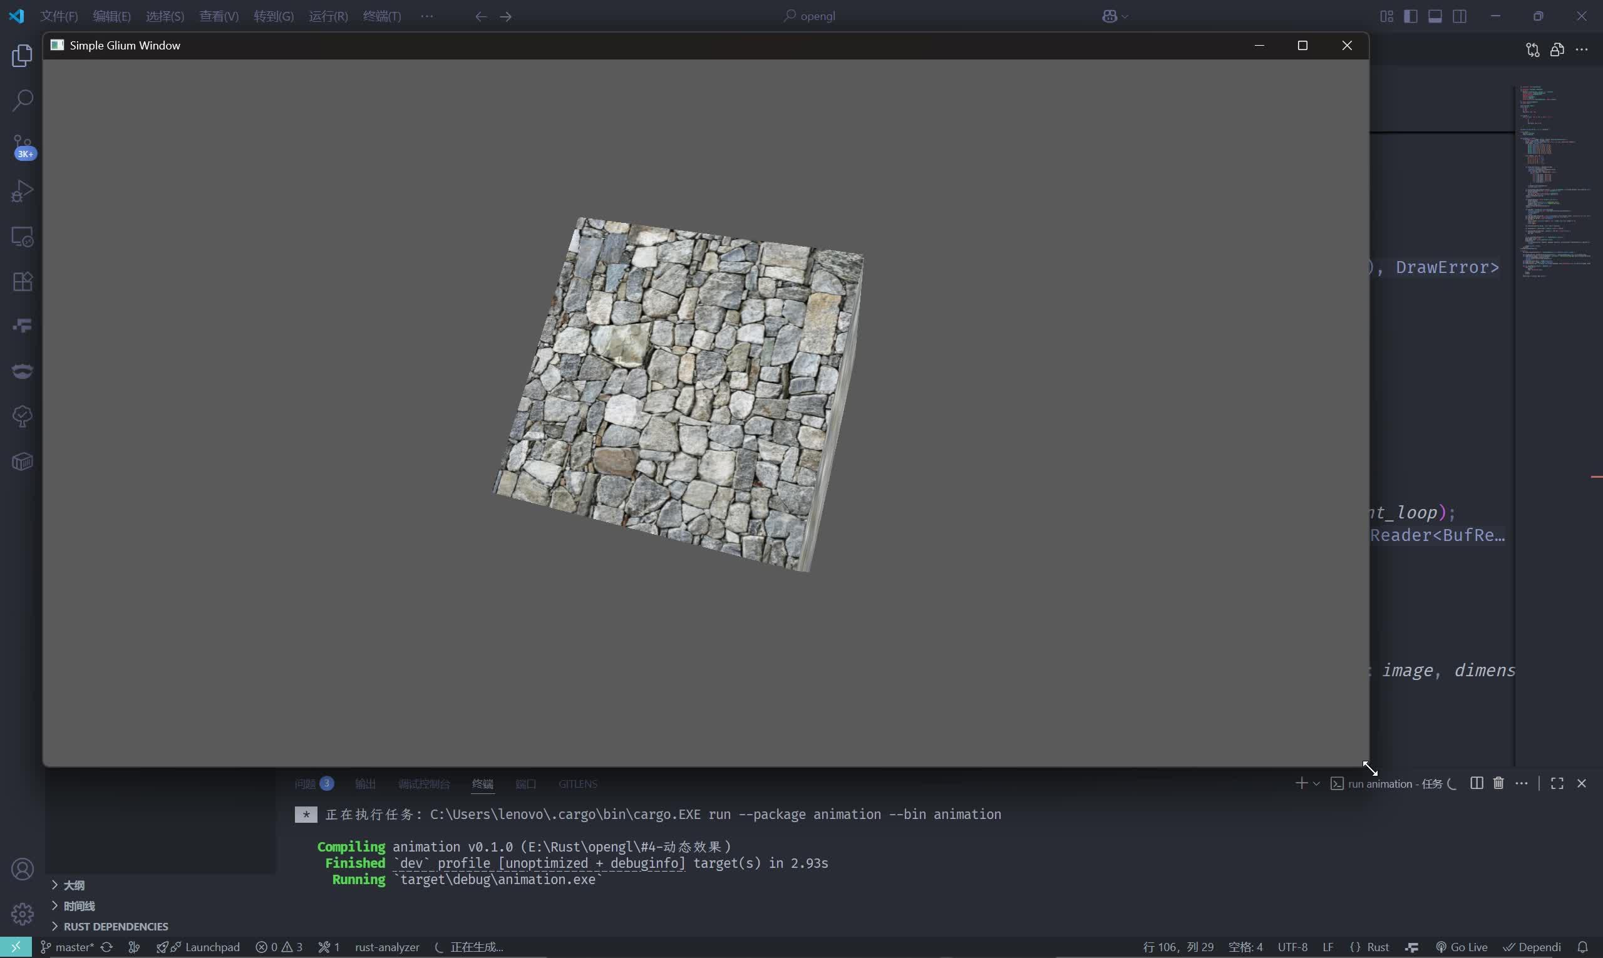Open Manage settings gear icon
Viewport: 1603px width, 958px height.
tap(22, 914)
